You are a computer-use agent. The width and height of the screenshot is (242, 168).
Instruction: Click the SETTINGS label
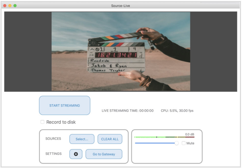(x=53, y=154)
